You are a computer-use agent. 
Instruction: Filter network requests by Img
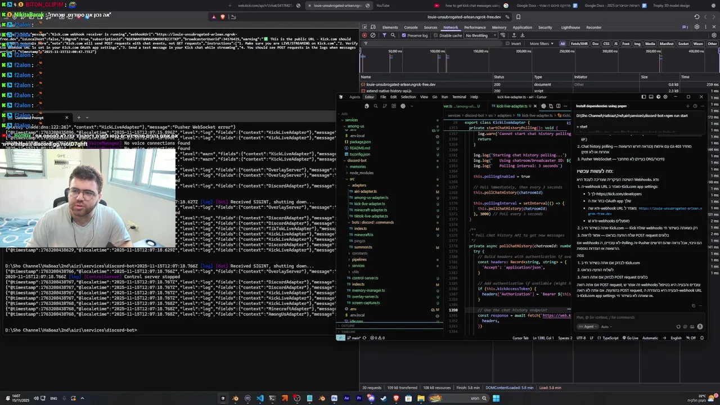point(637,43)
